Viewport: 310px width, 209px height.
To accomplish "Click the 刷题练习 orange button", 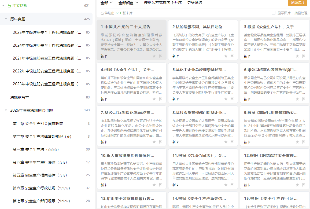I will point(298,3).
